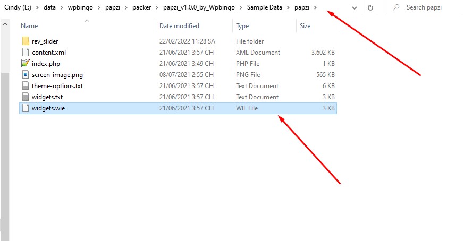Image resolution: width=464 pixels, height=241 pixels.
Task: Click the index.php file icon
Action: (26, 64)
